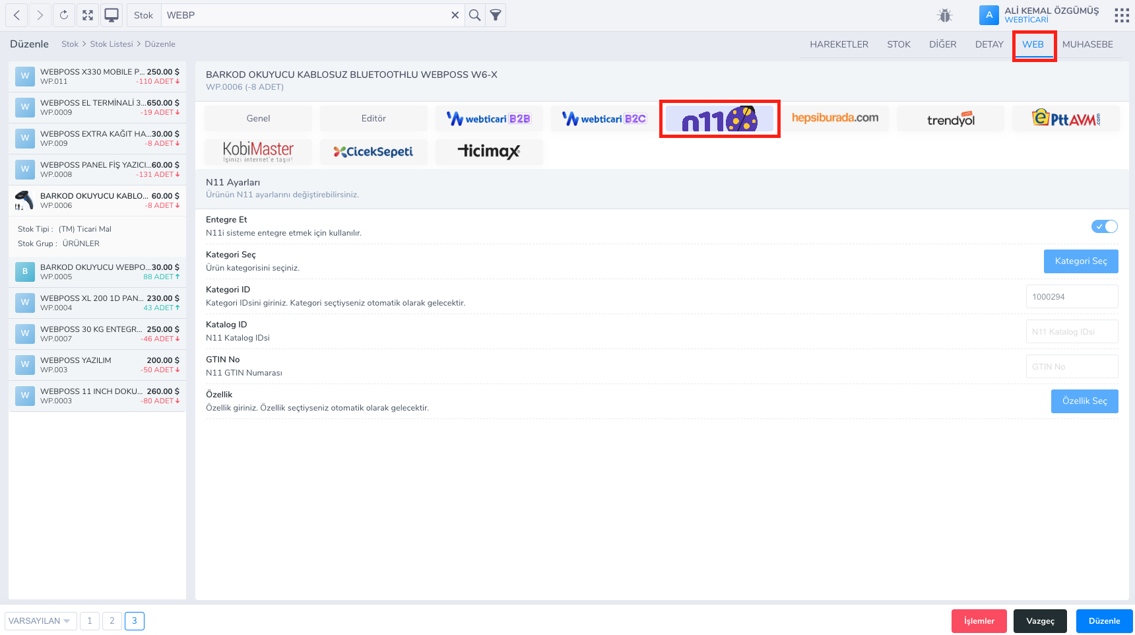Screen dimensions: 1135x635
Task: Go to page 2 of stock list
Action: (112, 621)
